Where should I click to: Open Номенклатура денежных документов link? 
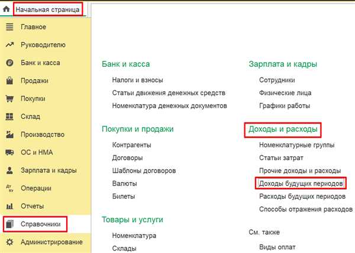coord(170,106)
